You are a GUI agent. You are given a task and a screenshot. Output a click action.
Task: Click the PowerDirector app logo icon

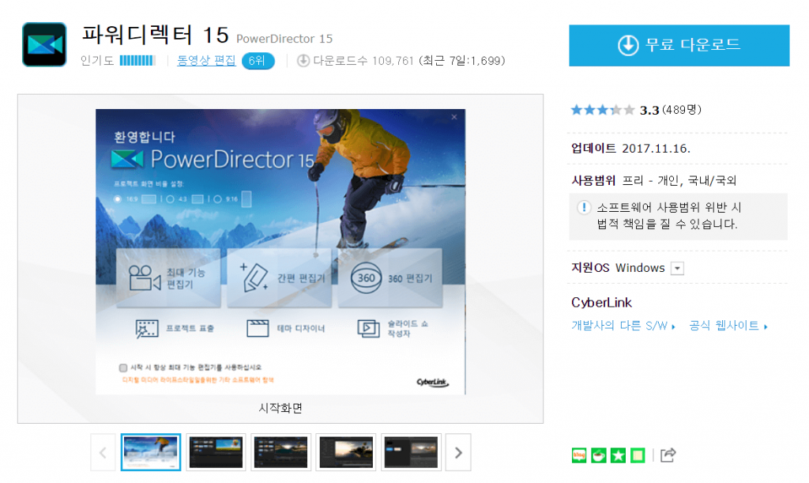44,44
